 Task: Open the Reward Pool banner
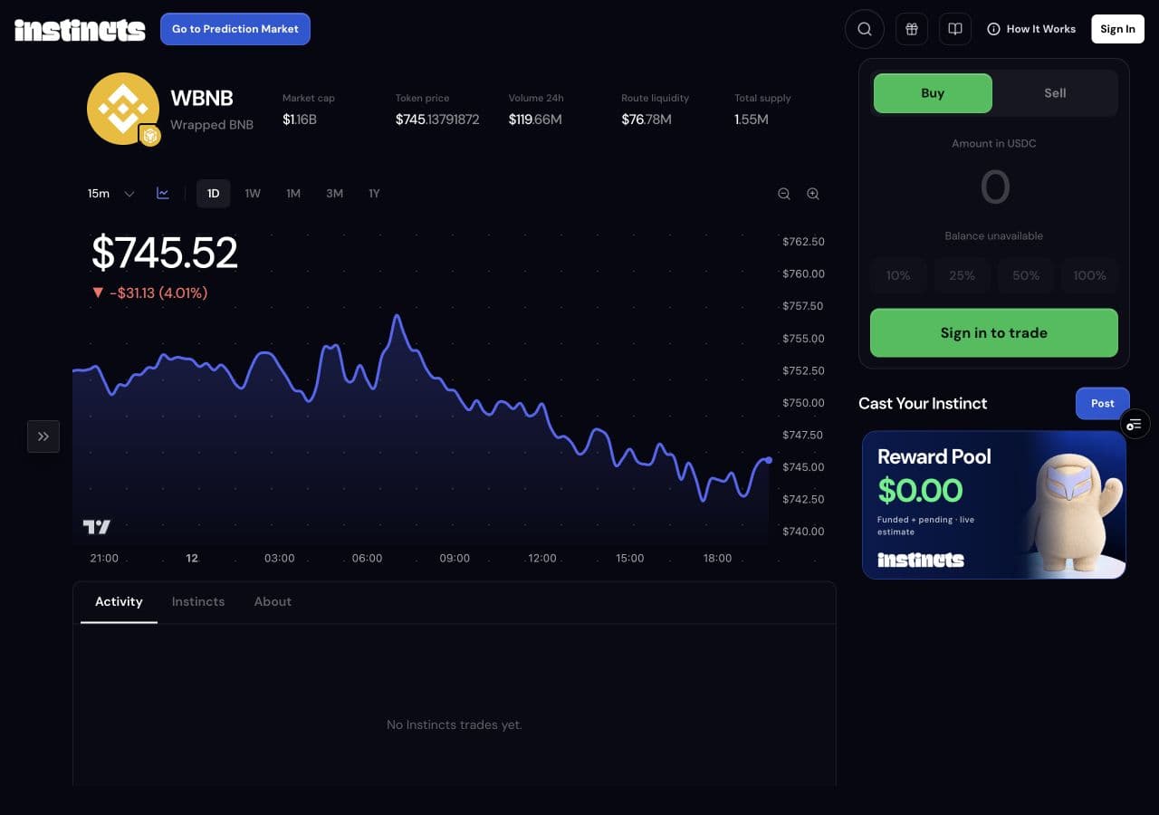pos(994,504)
